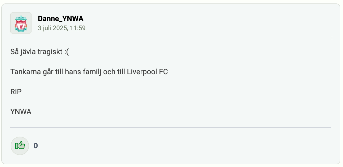Click the line starting with "Tankarna går till"
The width and height of the screenshot is (343, 167).
click(x=89, y=72)
